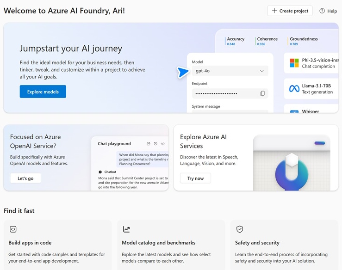
Task: Open Model catalog and benchmarks card
Action: 171,245
